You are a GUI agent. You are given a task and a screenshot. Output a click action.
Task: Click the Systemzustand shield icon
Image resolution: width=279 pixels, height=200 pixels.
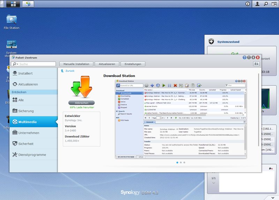click(x=211, y=41)
